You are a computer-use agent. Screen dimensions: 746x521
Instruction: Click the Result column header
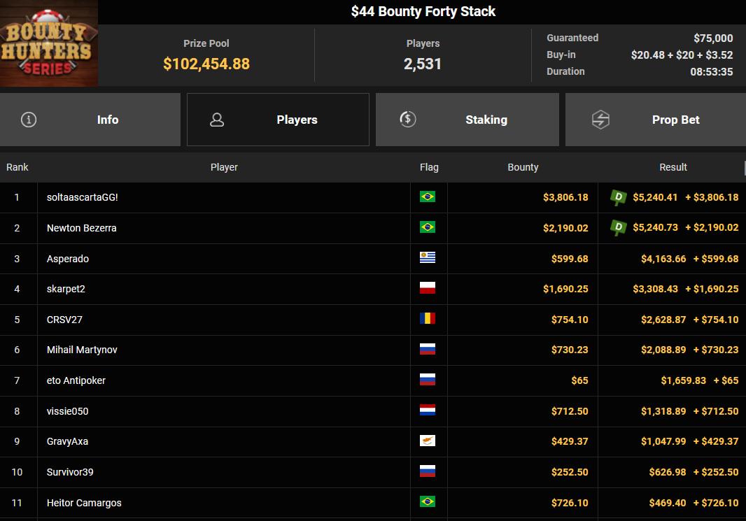coord(673,167)
